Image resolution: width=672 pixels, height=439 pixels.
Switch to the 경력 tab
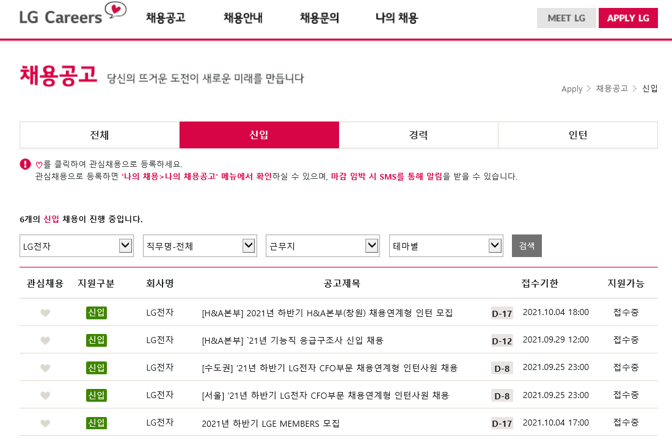(x=418, y=135)
